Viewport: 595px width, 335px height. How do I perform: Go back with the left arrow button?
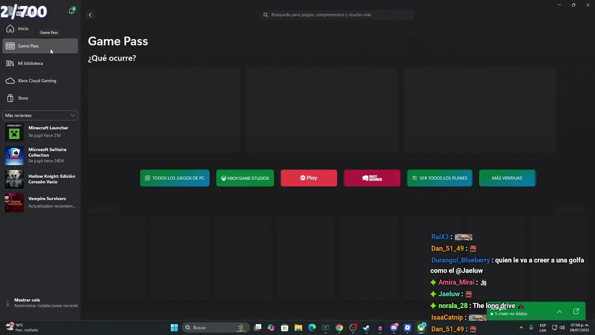(90, 15)
